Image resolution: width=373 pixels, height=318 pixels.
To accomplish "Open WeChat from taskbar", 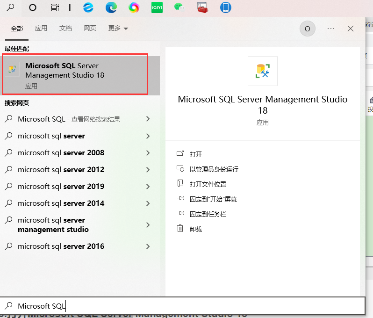I will pyautogui.click(x=179, y=7).
